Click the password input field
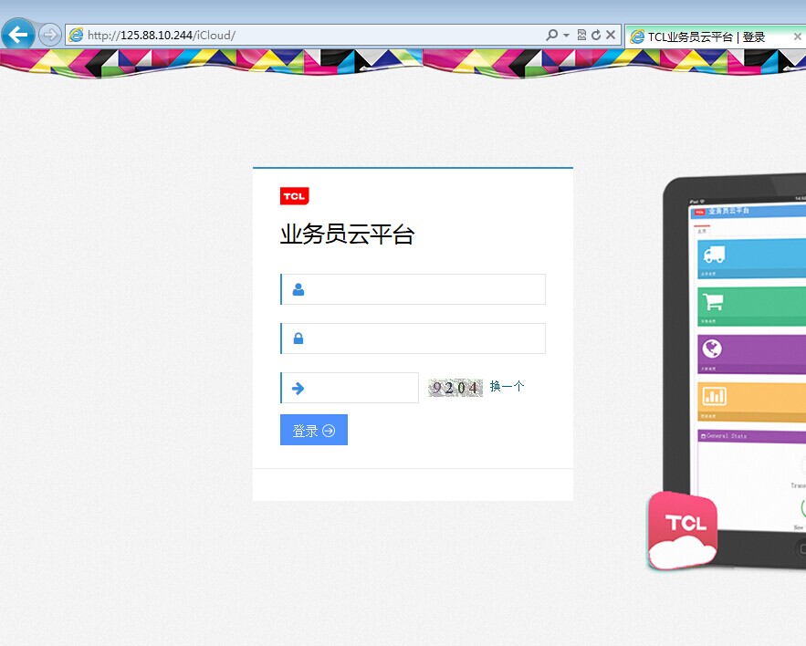 (x=413, y=339)
